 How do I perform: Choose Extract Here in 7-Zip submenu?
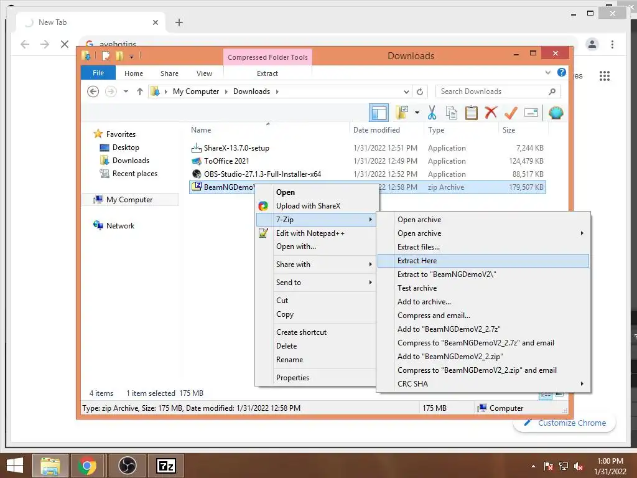(483, 261)
